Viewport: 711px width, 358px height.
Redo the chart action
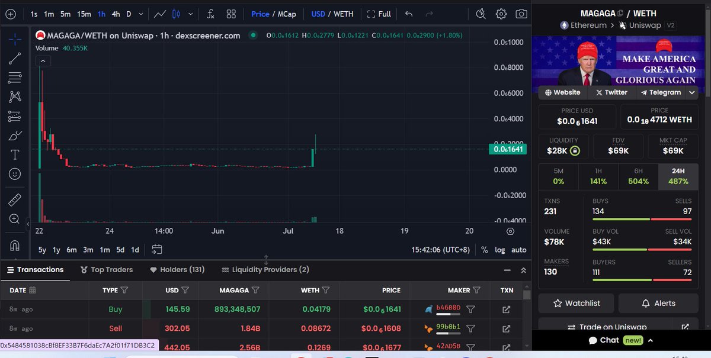(430, 14)
